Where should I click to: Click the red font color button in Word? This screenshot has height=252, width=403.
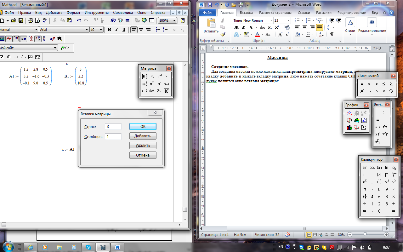257,34
